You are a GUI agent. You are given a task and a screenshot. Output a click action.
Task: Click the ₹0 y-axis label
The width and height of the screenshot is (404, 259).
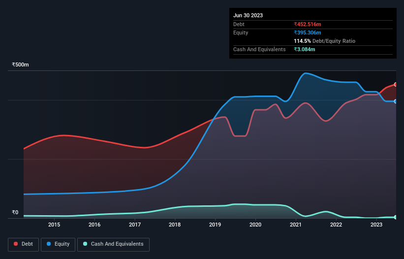pyautogui.click(x=15, y=212)
